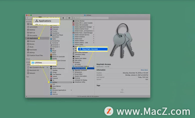The image size is (195, 118).
Task: Expand the Adobe Installers folder arrow
Action: (94, 37)
